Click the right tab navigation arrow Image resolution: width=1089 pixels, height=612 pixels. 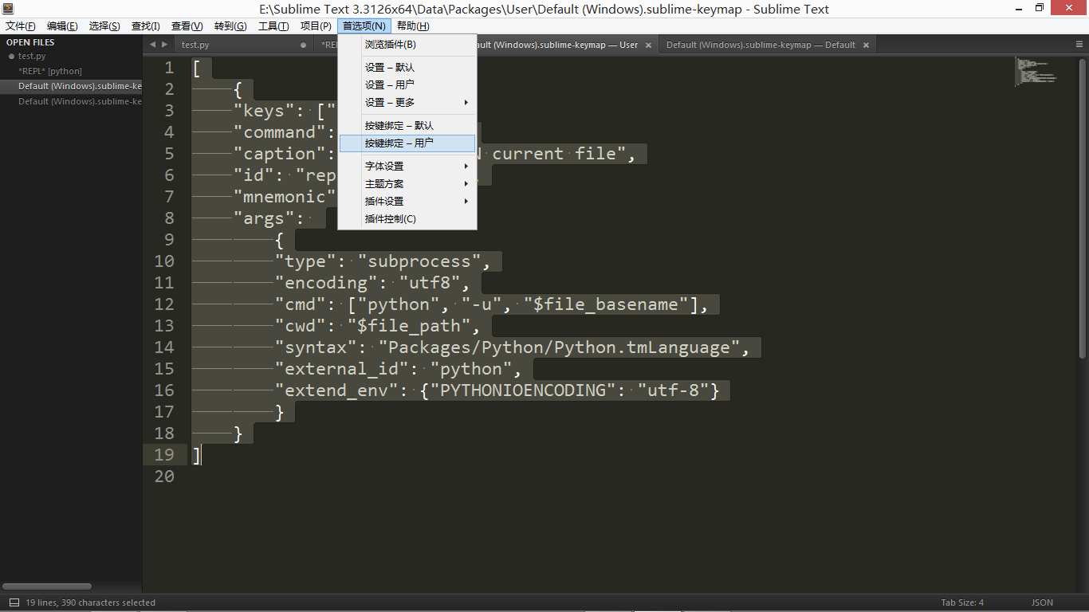[164, 45]
